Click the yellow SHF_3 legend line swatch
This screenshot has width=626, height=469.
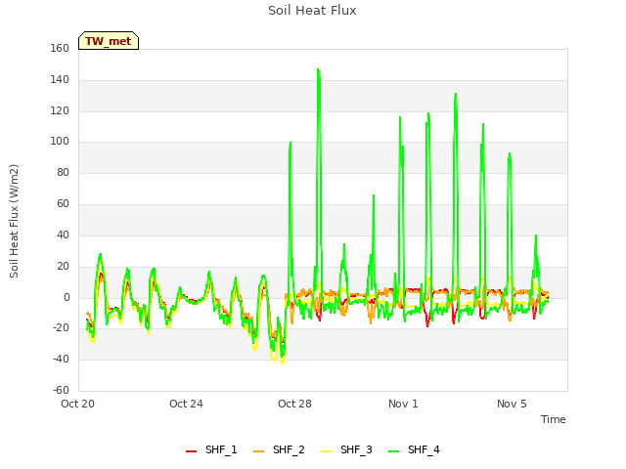click(326, 451)
